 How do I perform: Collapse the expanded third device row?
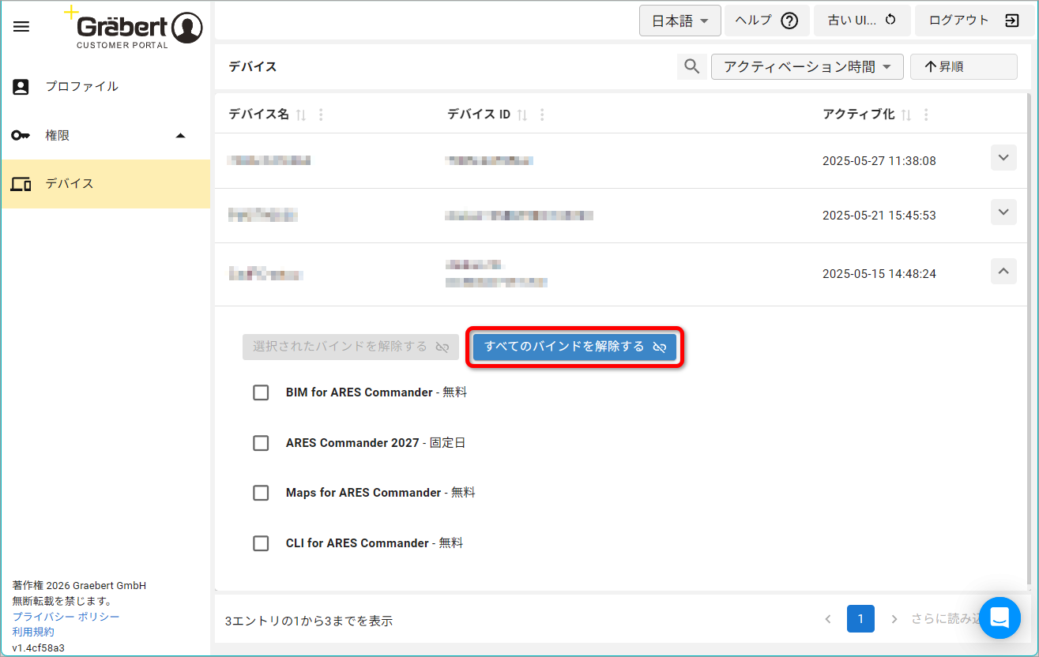(x=1003, y=271)
